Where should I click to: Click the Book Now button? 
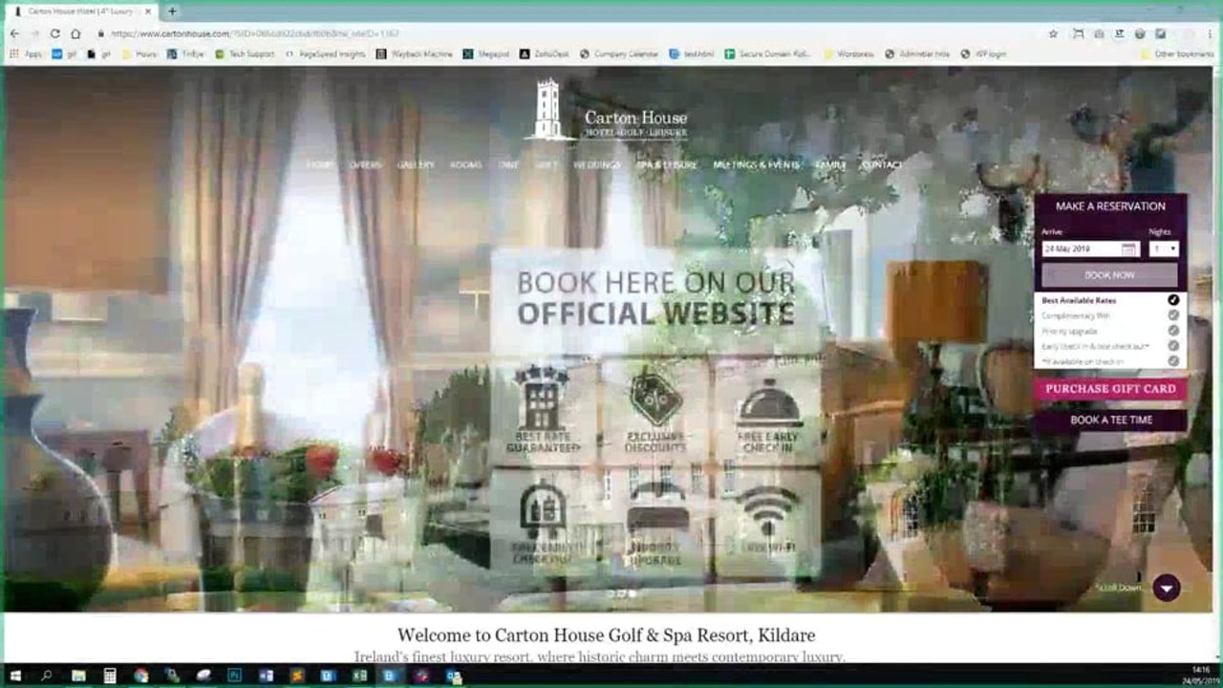1110,275
